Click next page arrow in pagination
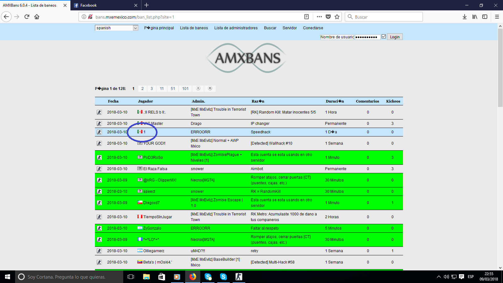The height and width of the screenshot is (283, 503). [198, 88]
